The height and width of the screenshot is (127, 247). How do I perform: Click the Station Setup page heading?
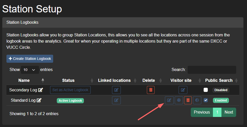pos(32,9)
